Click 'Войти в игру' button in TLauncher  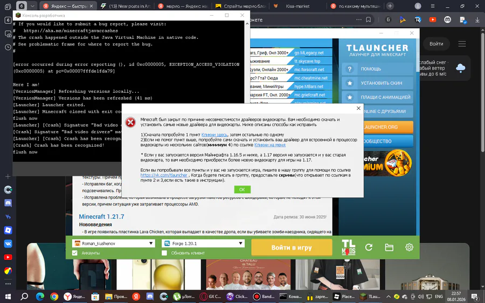click(292, 247)
